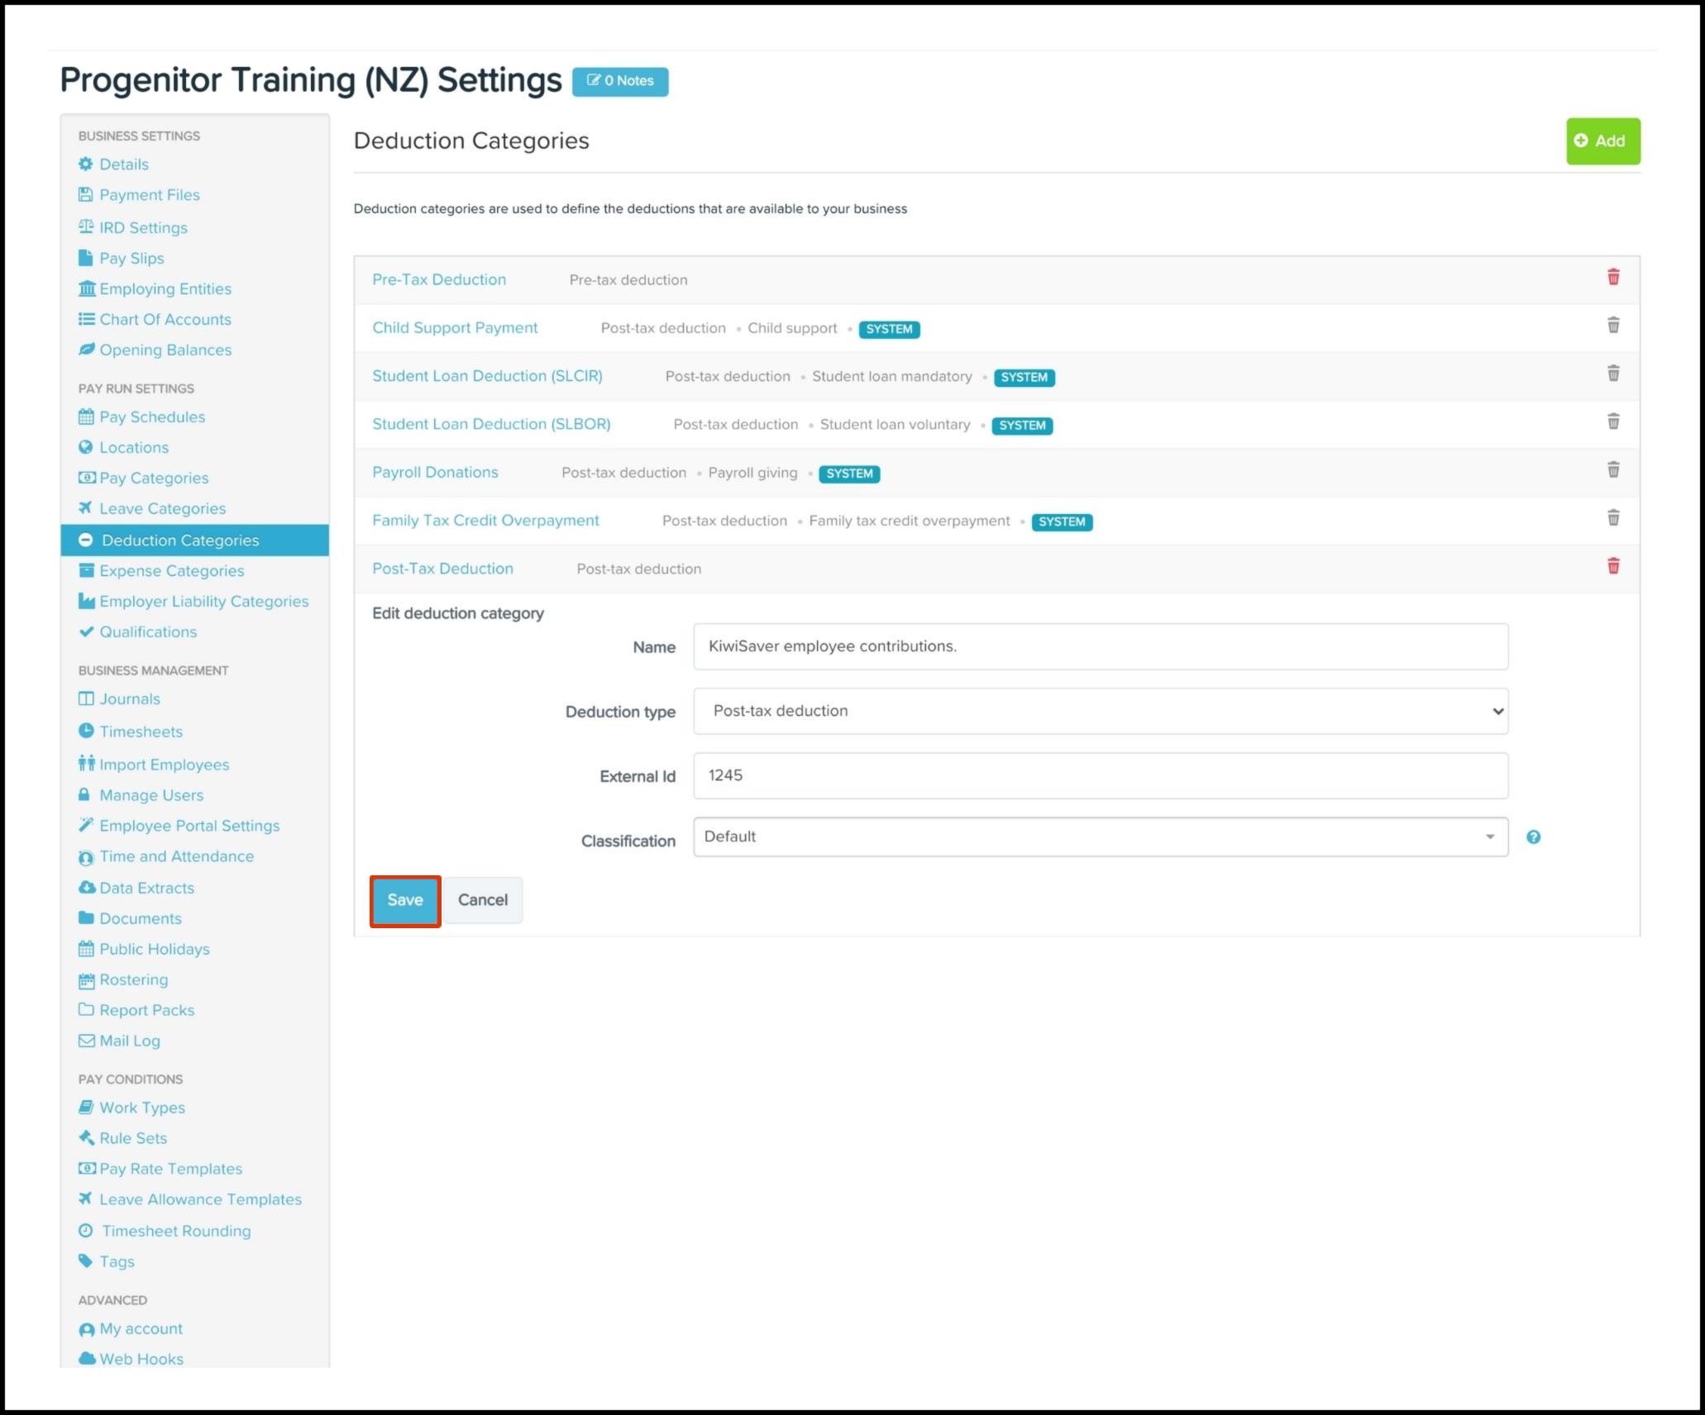Delete the Pre-Tax Deduction category via the red trash icon
Viewport: 1705px width, 1415px height.
coord(1612,277)
